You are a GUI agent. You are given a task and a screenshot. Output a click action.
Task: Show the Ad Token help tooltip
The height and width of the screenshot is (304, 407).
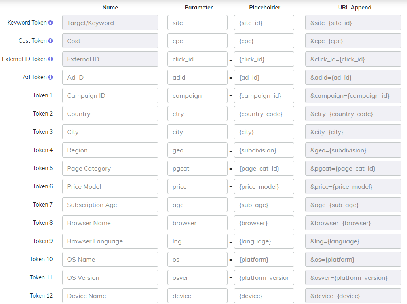(x=51, y=77)
